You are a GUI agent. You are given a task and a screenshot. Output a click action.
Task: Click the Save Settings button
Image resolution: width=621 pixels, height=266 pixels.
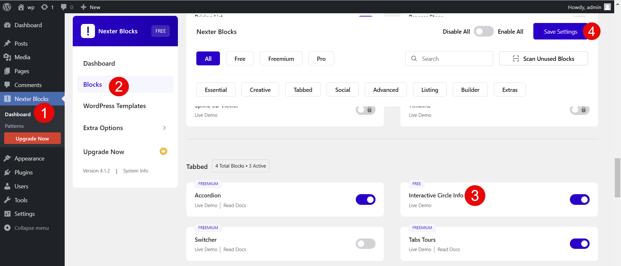(560, 31)
